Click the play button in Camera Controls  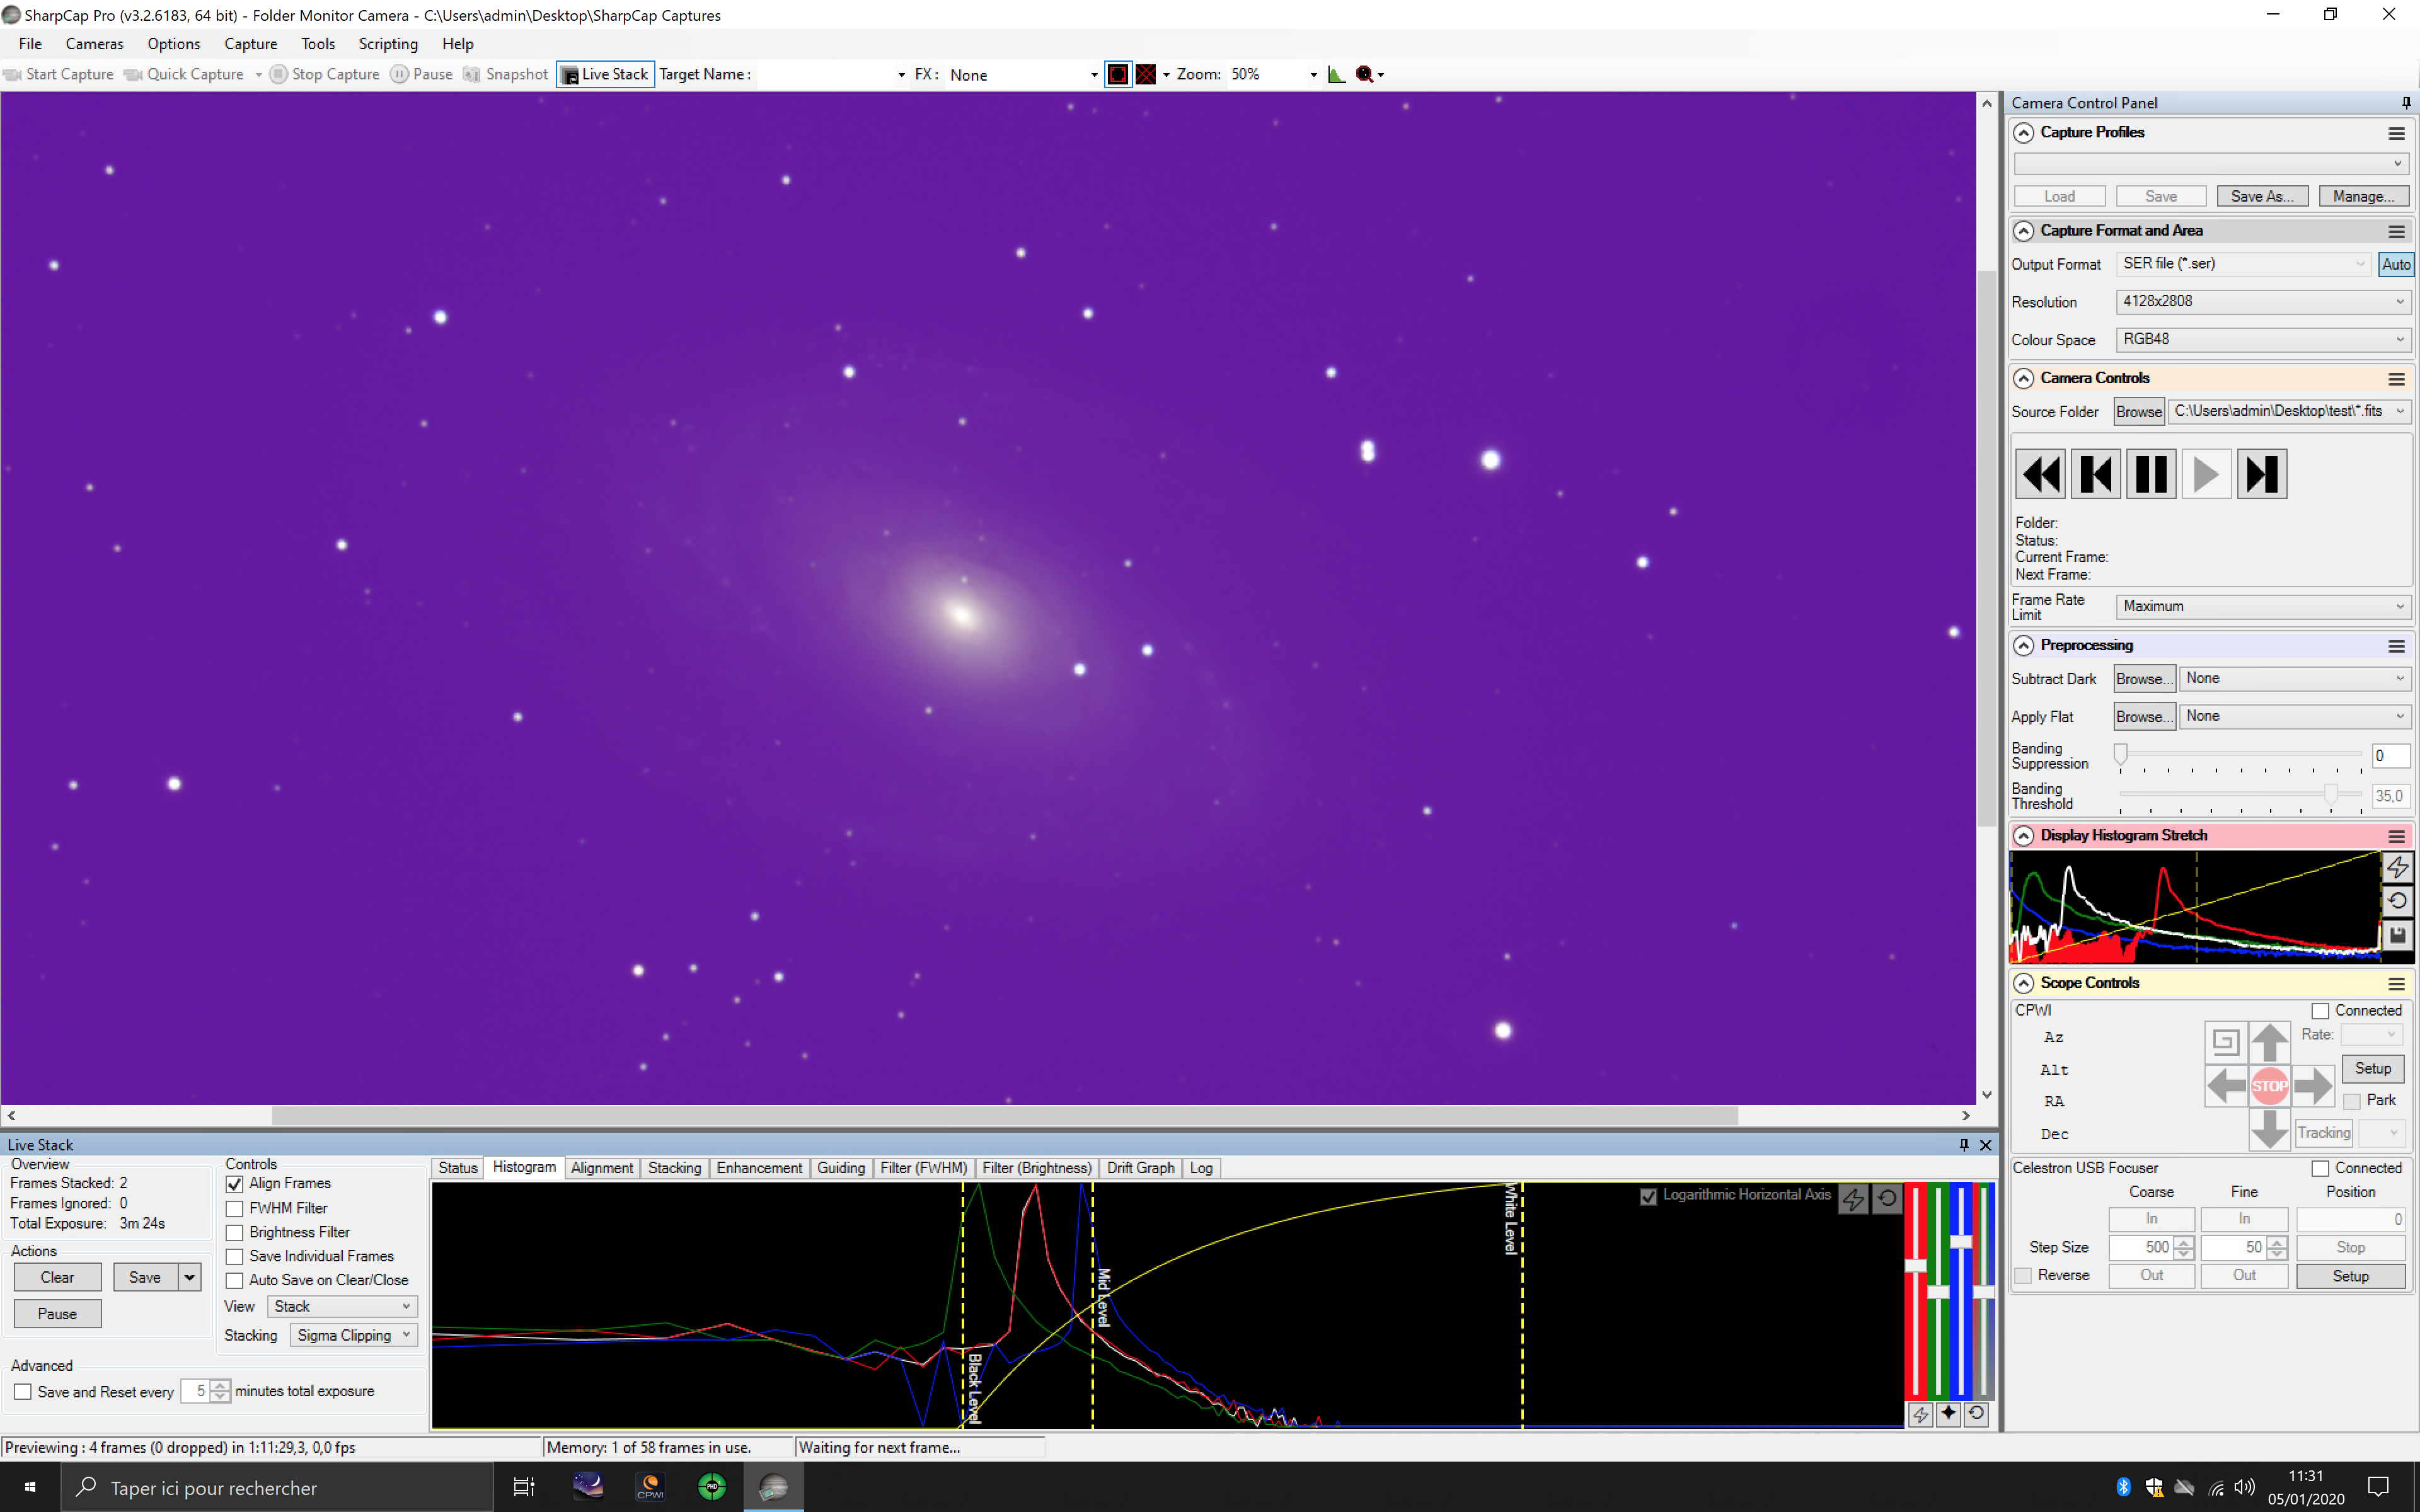tap(2206, 474)
